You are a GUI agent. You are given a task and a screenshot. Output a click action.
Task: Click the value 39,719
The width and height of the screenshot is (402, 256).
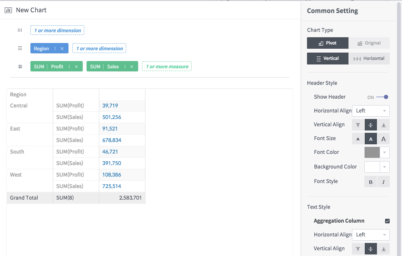tap(110, 106)
